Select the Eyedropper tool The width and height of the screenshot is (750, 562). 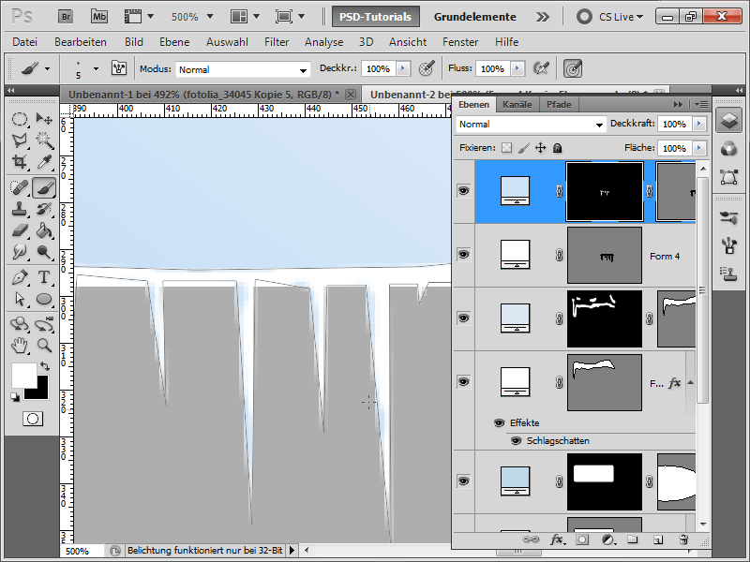(44, 161)
